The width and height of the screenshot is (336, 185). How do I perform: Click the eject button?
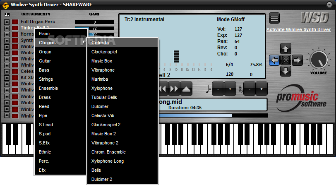[186, 89]
